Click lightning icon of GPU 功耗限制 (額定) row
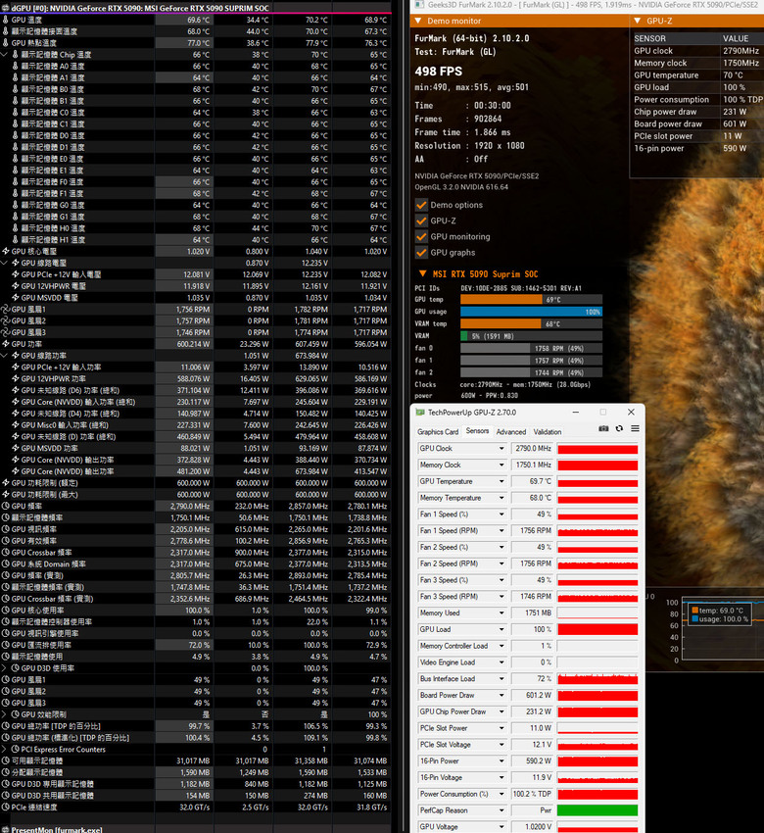The height and width of the screenshot is (833, 764). (x=5, y=483)
